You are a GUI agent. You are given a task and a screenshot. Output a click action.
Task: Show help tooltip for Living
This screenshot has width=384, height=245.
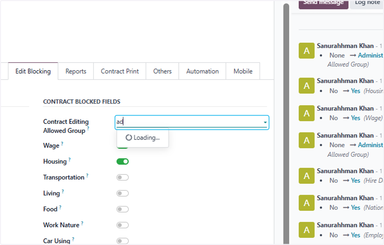63,192
